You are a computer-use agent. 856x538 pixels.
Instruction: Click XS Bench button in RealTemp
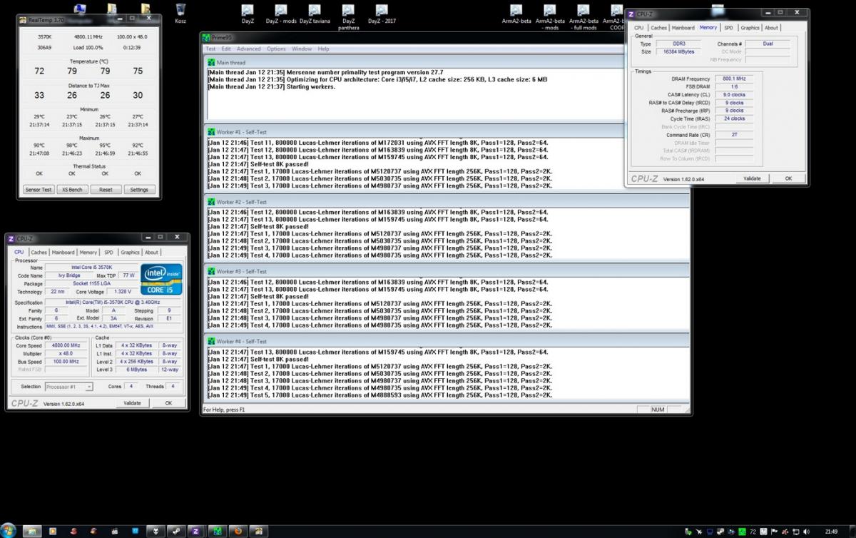point(72,190)
